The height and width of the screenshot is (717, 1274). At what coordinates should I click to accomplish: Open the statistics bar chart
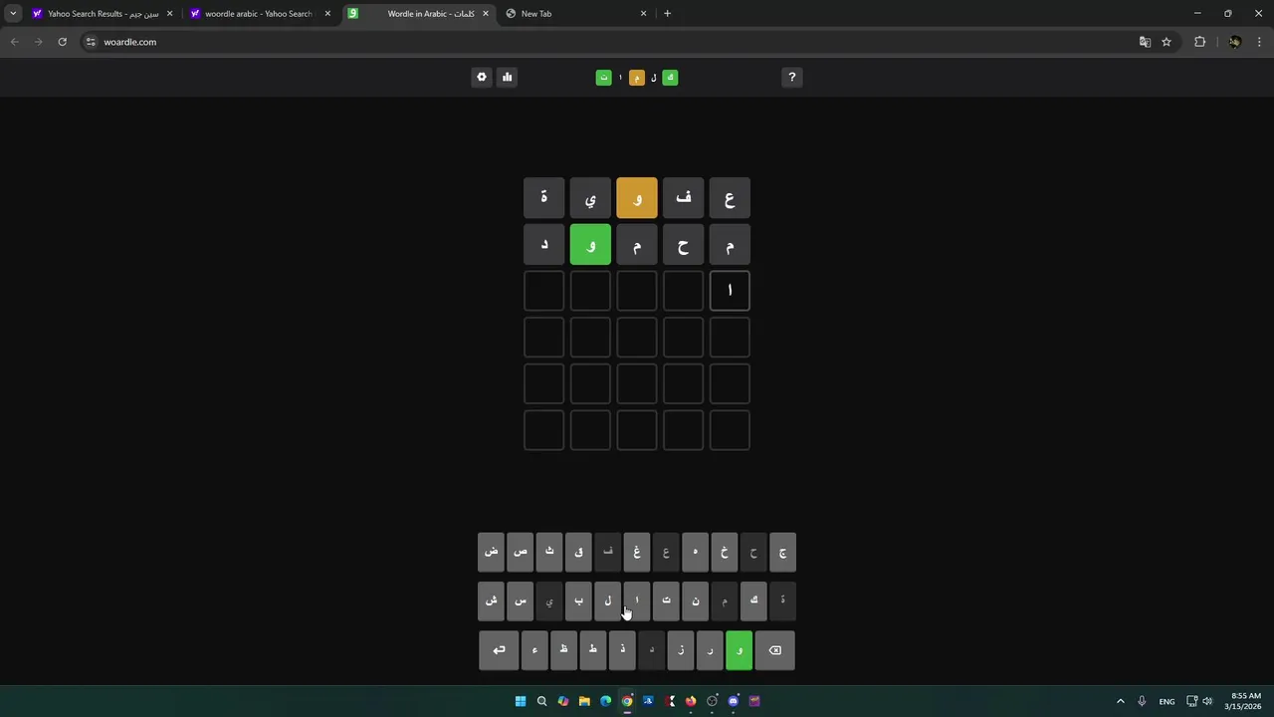(x=507, y=77)
